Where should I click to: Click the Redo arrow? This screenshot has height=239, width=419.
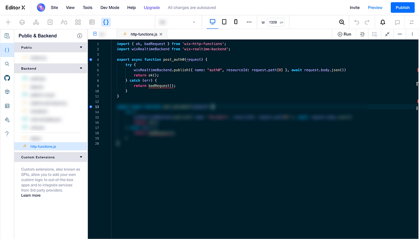coord(367,22)
